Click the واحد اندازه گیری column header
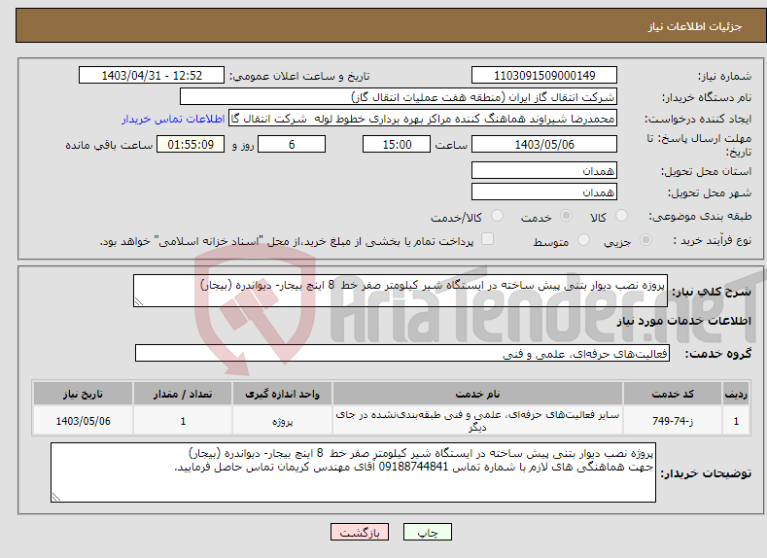 click(x=282, y=394)
